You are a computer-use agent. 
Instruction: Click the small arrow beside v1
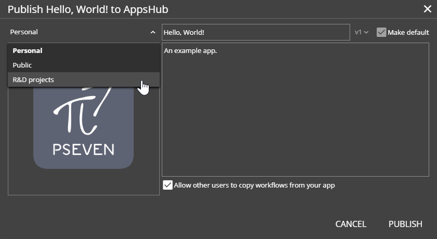click(x=366, y=32)
